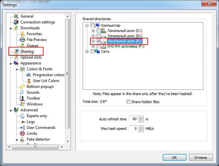
Task: Collapse the Компьютер tree node
Action: [x=87, y=26]
